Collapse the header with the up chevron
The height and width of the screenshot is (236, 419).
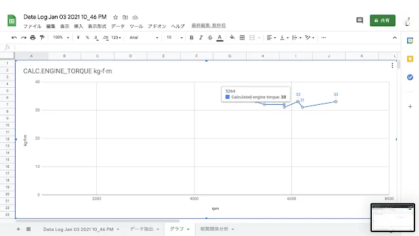point(395,38)
